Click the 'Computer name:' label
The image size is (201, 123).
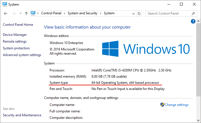coord(62,105)
